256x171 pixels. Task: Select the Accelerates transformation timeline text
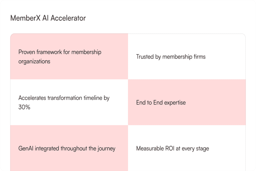tap(64, 98)
